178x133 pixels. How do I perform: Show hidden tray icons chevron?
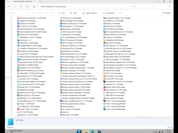click(153, 132)
